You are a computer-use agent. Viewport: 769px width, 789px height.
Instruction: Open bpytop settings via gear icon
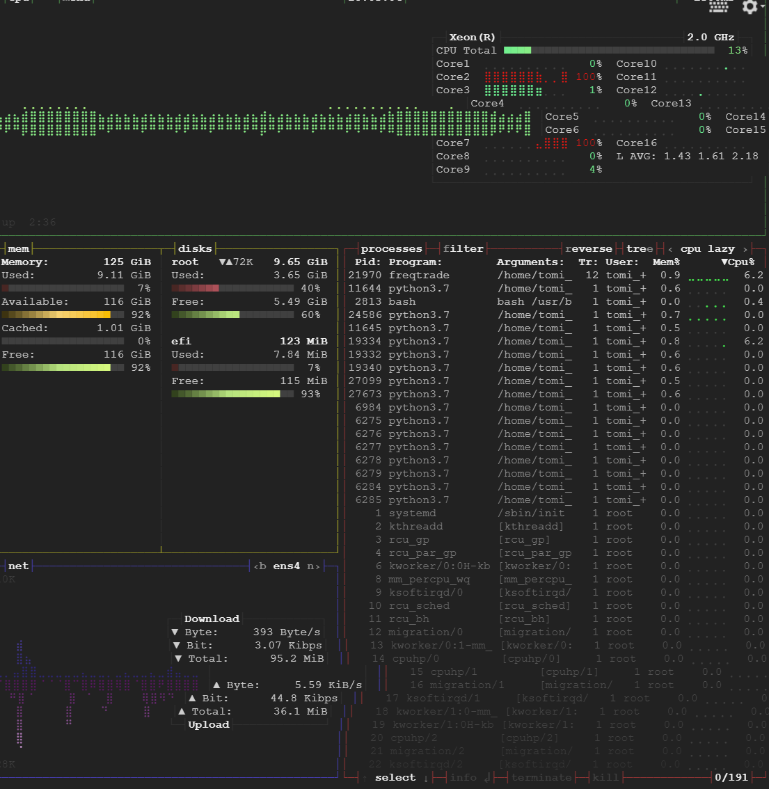click(x=750, y=8)
